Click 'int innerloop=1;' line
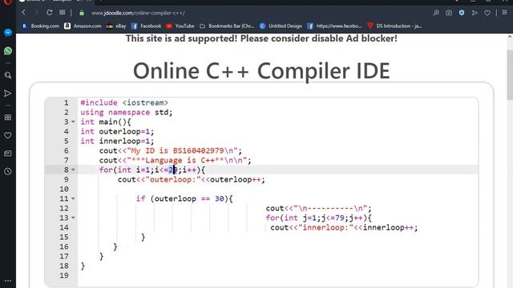This screenshot has width=513, height=288. click(117, 141)
